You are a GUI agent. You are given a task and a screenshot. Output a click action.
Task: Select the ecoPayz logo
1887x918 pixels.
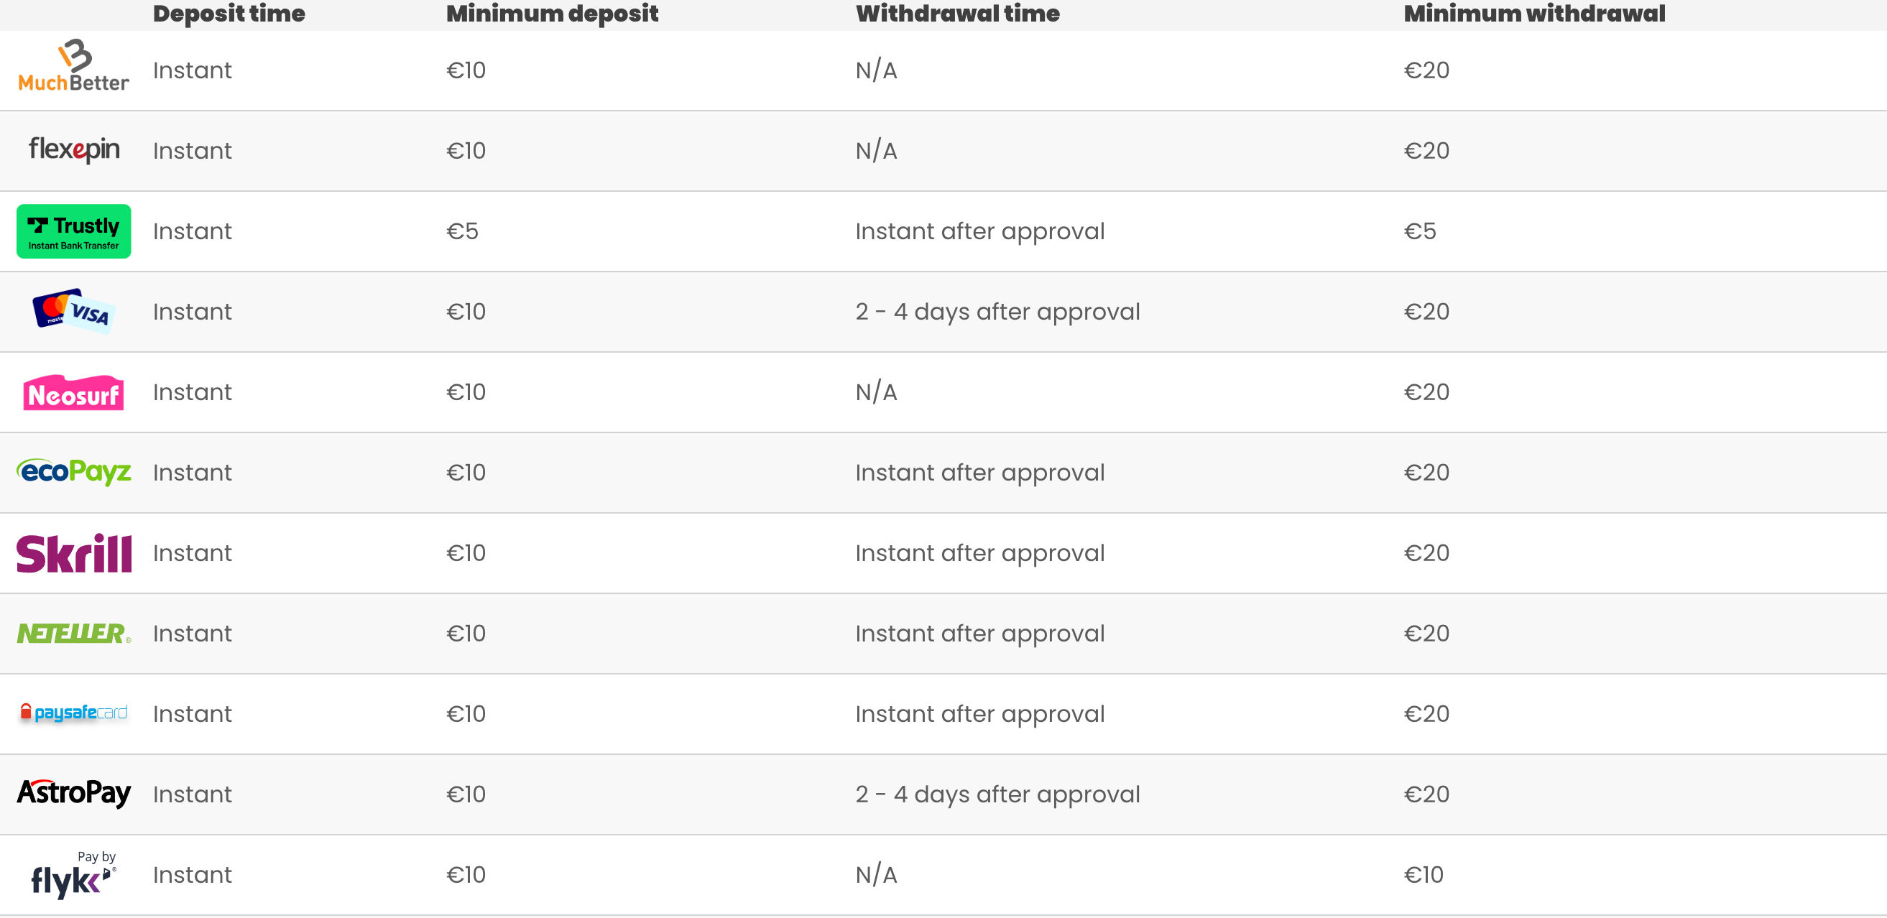tap(74, 472)
